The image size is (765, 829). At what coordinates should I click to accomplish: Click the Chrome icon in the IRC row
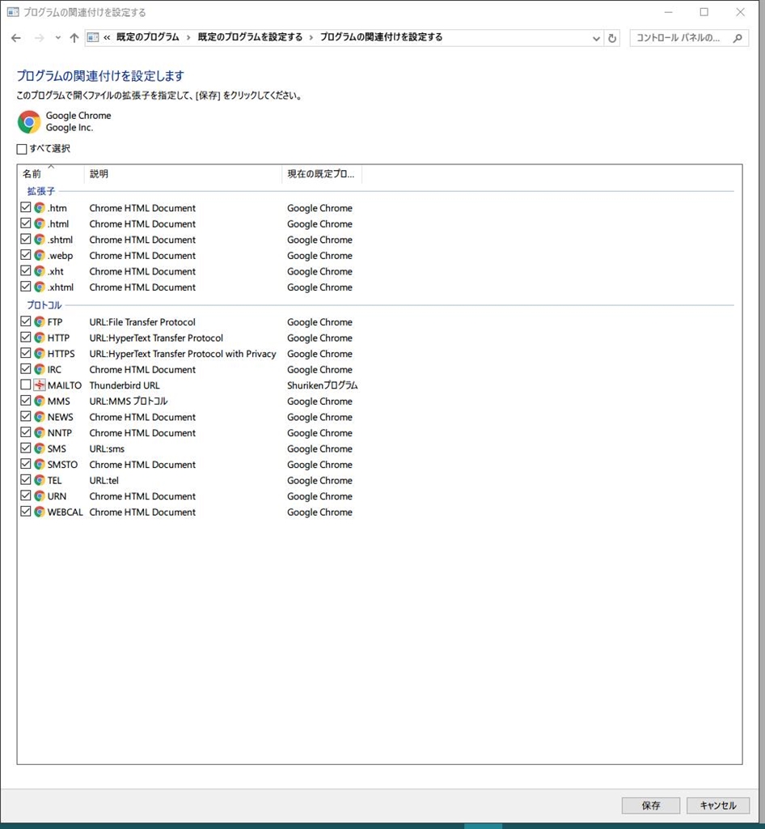click(x=40, y=369)
